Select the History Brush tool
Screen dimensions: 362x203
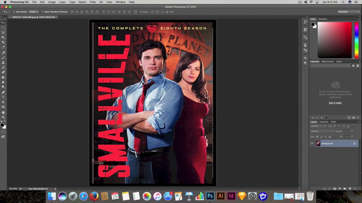point(3,67)
